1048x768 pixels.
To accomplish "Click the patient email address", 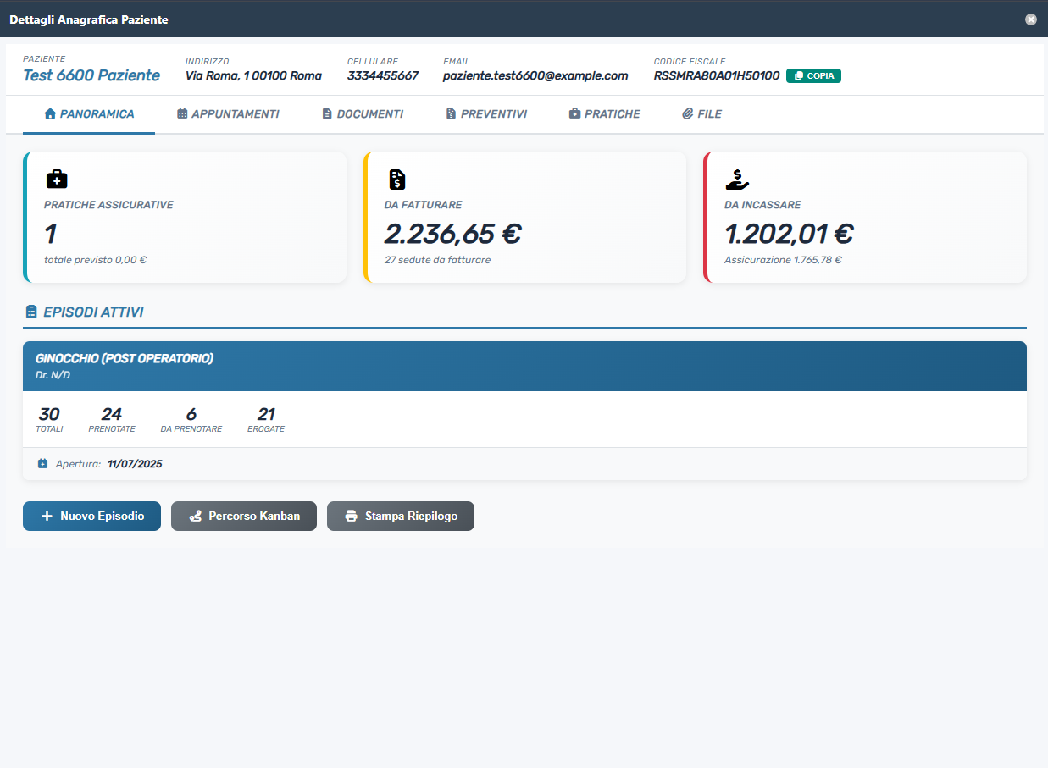I will (x=535, y=75).
